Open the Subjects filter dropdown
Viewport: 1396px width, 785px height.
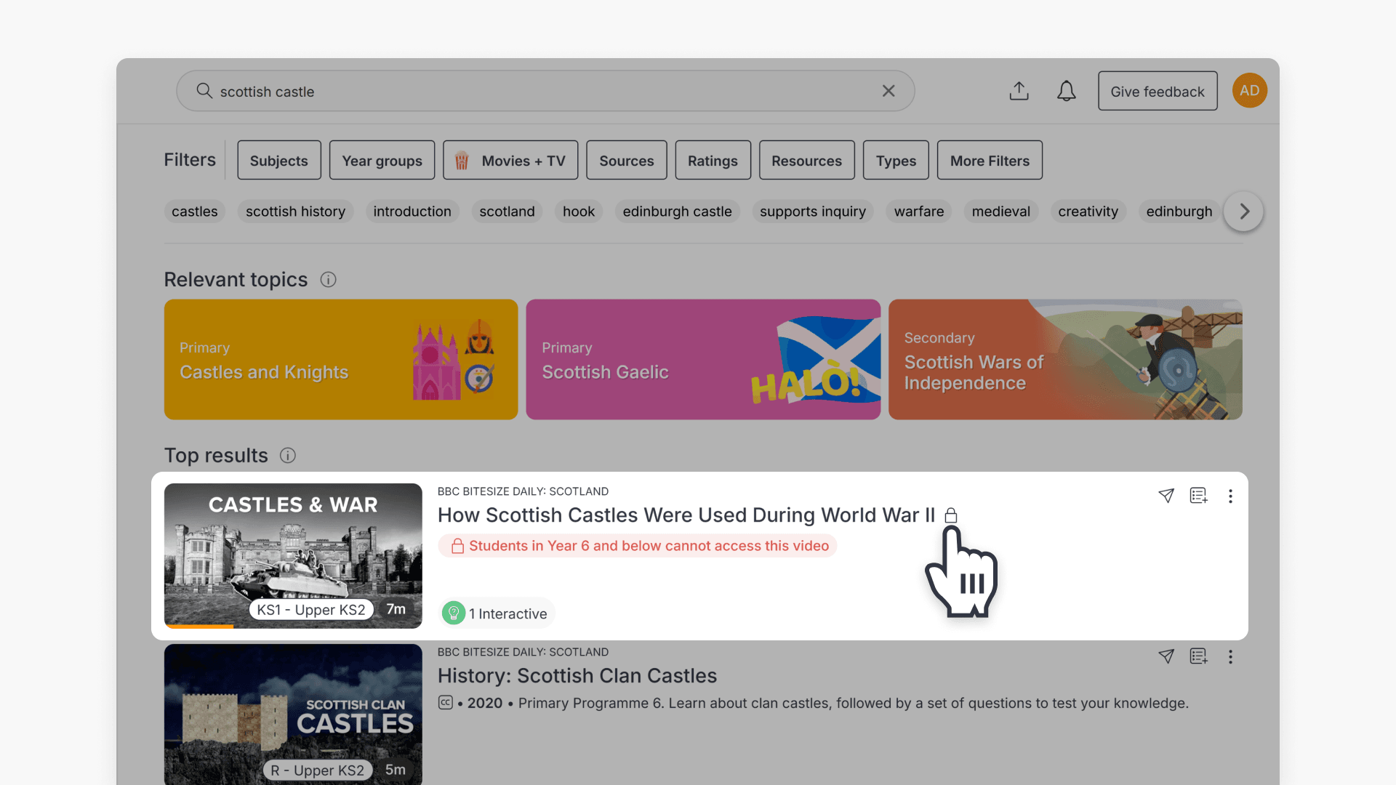click(x=278, y=161)
